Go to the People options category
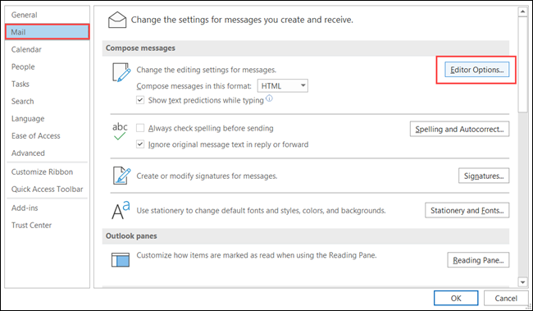The height and width of the screenshot is (311, 533). [48, 66]
